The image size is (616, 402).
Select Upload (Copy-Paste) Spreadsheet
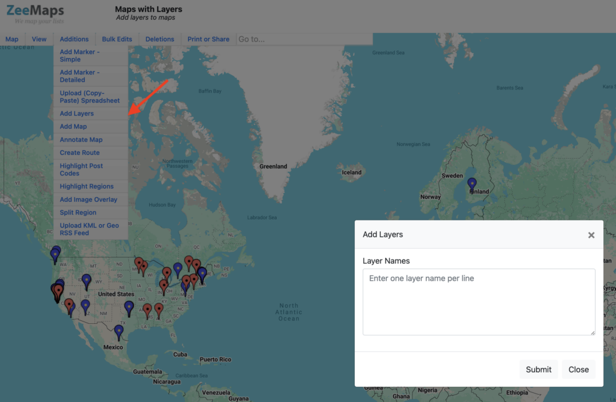coord(90,97)
